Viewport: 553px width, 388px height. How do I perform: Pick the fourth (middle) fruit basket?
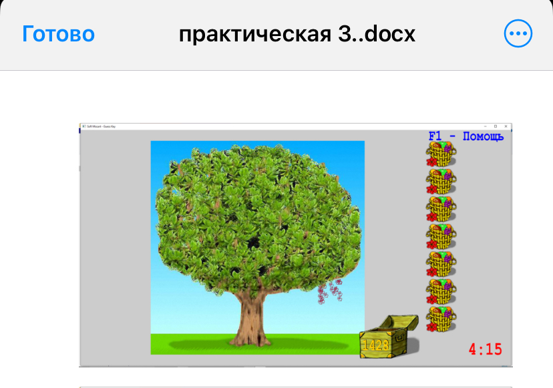441,236
